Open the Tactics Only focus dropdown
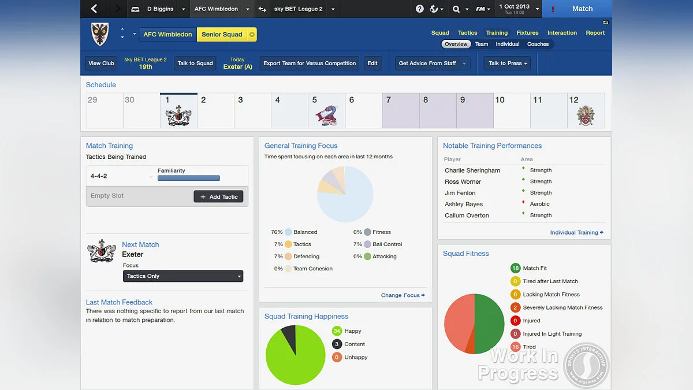 pos(182,276)
